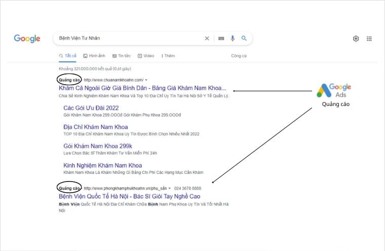Switch to the Hình ảnh tab

(94, 56)
